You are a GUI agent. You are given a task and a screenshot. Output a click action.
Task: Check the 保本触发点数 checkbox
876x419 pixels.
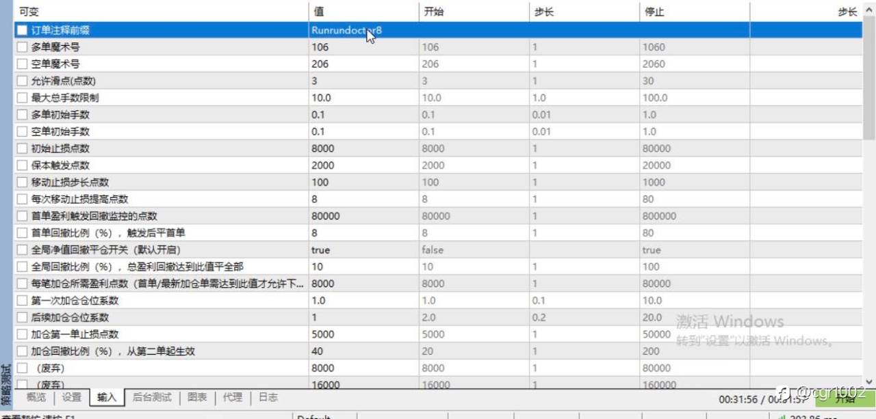click(x=23, y=165)
